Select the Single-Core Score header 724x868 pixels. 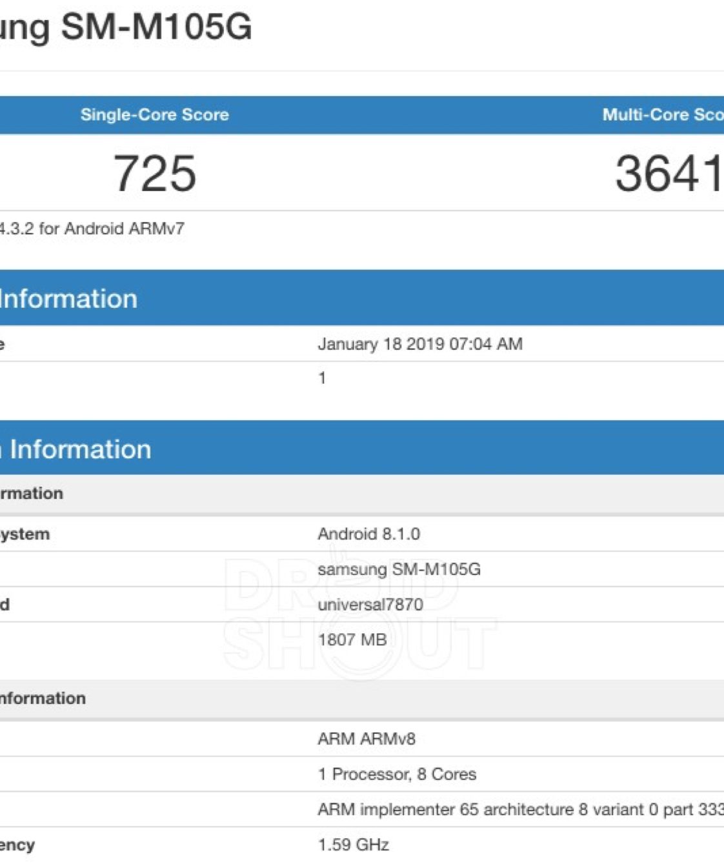(154, 115)
